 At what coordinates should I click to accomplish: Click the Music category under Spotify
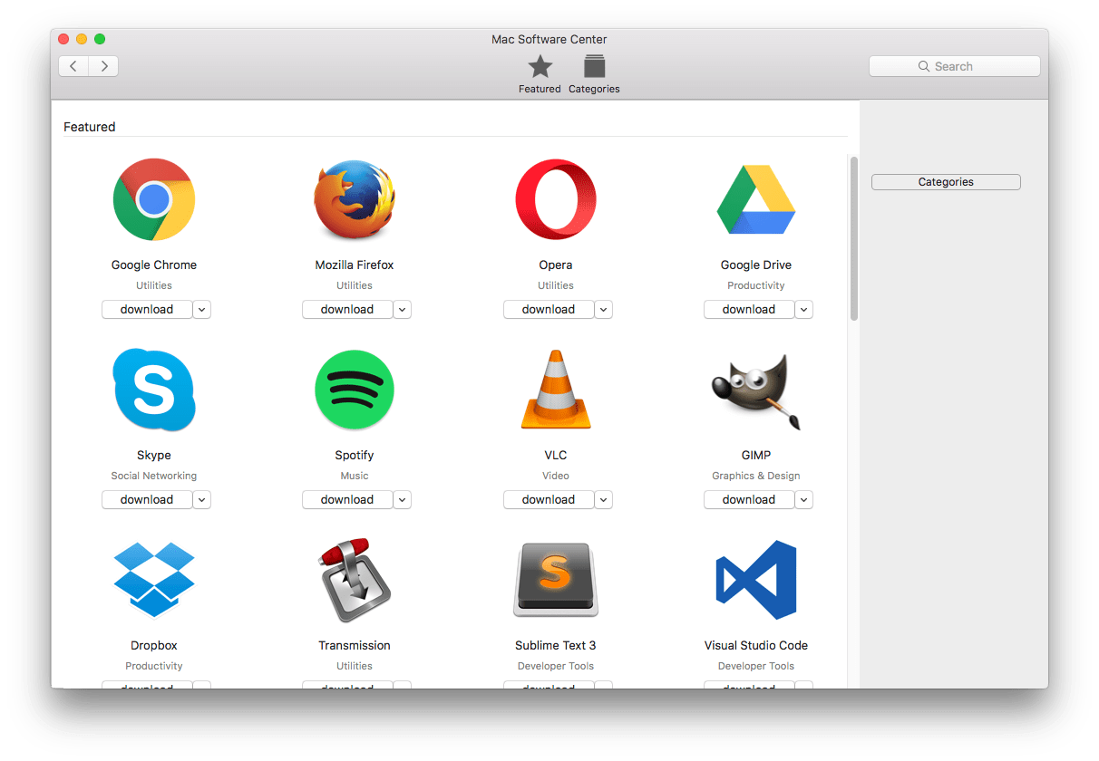355,476
